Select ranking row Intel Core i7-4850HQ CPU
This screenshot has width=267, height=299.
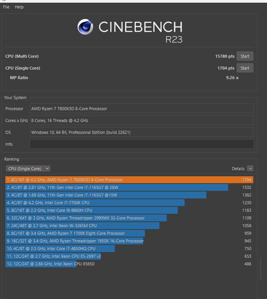tap(129, 249)
